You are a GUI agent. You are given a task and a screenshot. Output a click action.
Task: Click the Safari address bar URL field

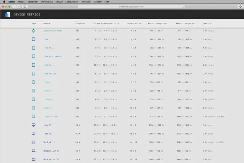pos(131,7)
